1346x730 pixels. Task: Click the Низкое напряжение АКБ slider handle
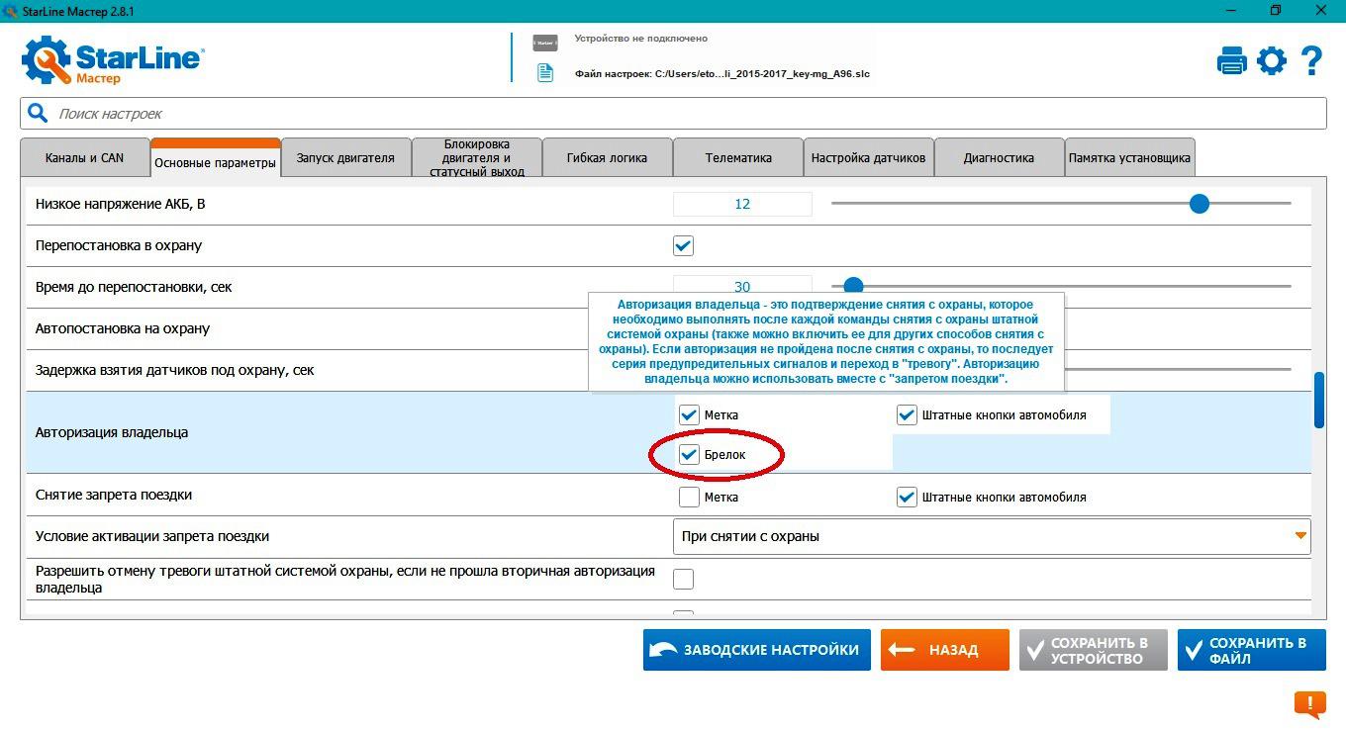tap(1200, 204)
